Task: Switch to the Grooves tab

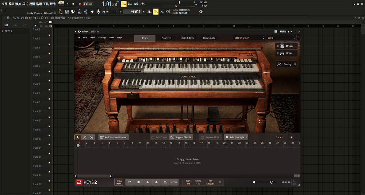Action: (166, 38)
